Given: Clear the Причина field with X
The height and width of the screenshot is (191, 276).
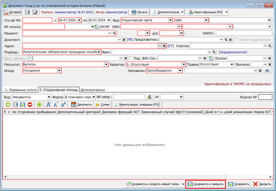Looking at the screenshot, I should (269, 65).
